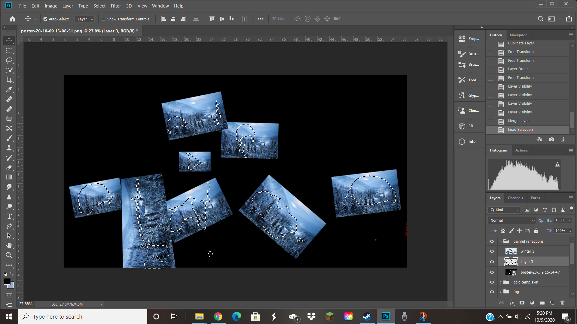
Task: Click the create new group folder icon
Action: pos(542,303)
